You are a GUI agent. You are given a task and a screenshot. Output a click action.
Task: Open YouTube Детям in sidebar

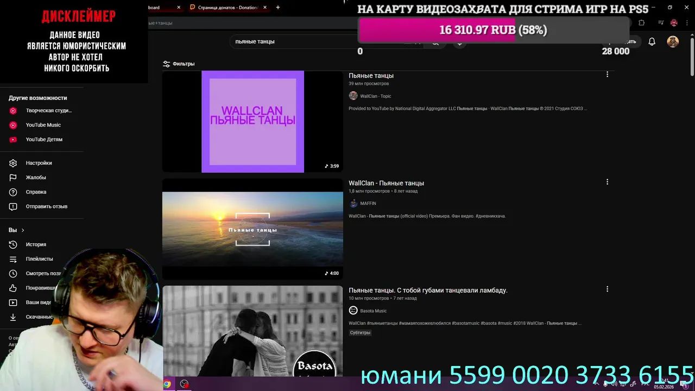41,140
